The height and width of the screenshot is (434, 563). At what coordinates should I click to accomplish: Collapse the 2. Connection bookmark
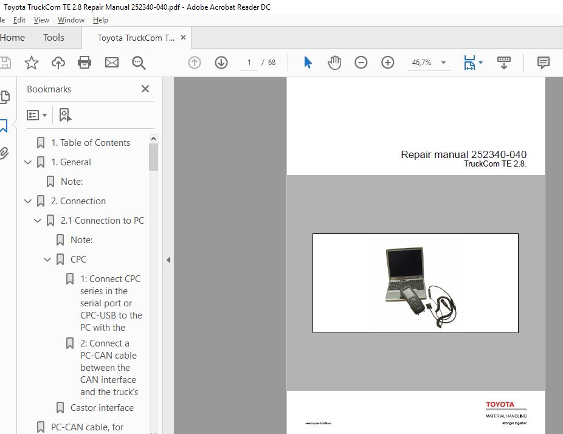point(28,201)
